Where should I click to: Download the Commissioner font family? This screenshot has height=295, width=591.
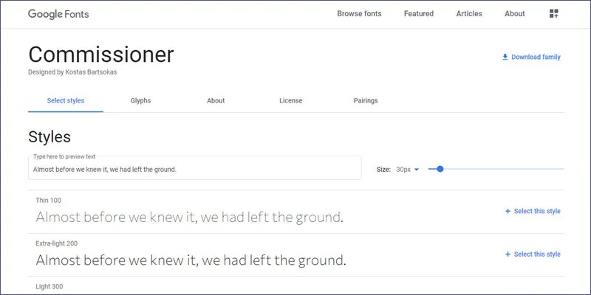click(x=536, y=57)
